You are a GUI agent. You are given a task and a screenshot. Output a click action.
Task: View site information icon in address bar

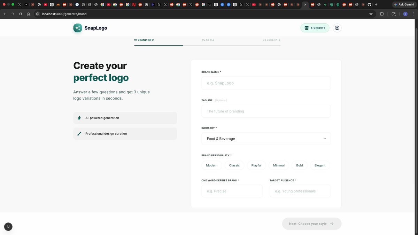point(38,14)
